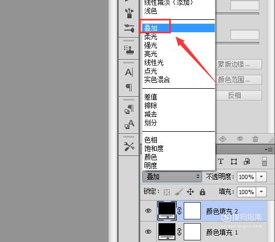Screen dimensions: 275x242
Task: Filter layers by type (T icon)
Action: tap(221, 161)
